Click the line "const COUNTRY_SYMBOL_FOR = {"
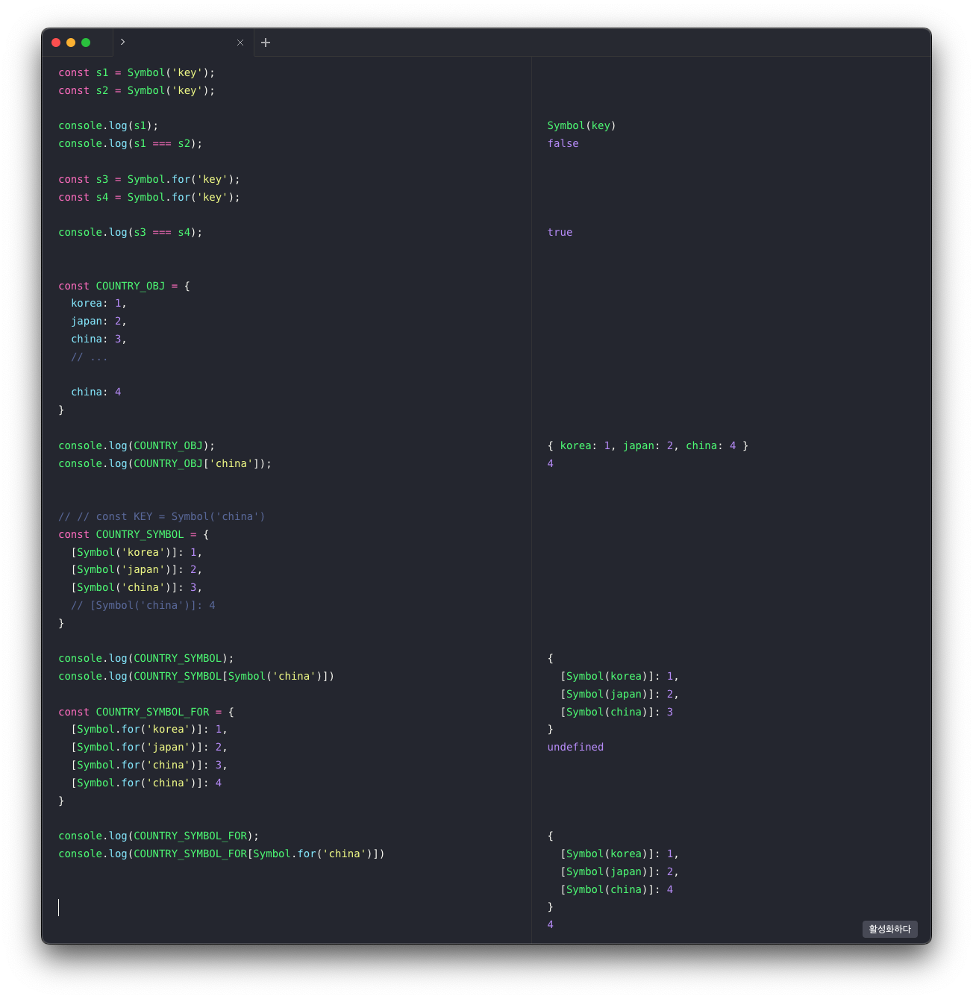The width and height of the screenshot is (973, 999). coord(146,712)
